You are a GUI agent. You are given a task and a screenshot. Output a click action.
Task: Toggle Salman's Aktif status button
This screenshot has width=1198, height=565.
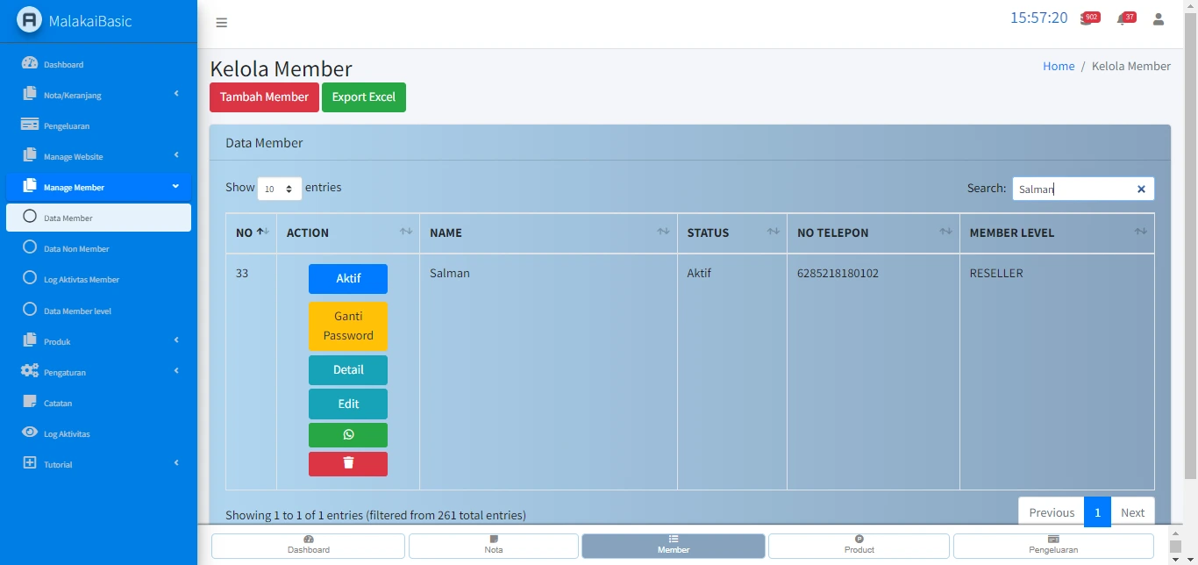pos(348,279)
